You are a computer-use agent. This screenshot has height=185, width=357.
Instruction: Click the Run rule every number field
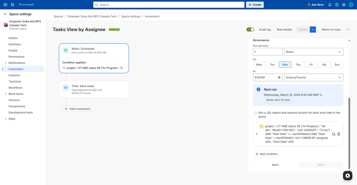coord(268,52)
